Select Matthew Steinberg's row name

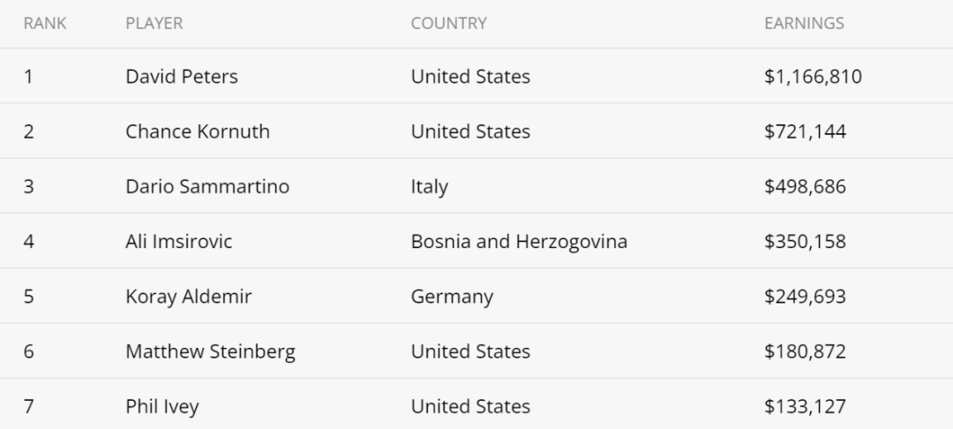[210, 351]
